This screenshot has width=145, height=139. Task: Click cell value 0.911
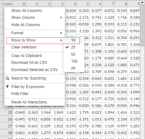coord(33,119)
